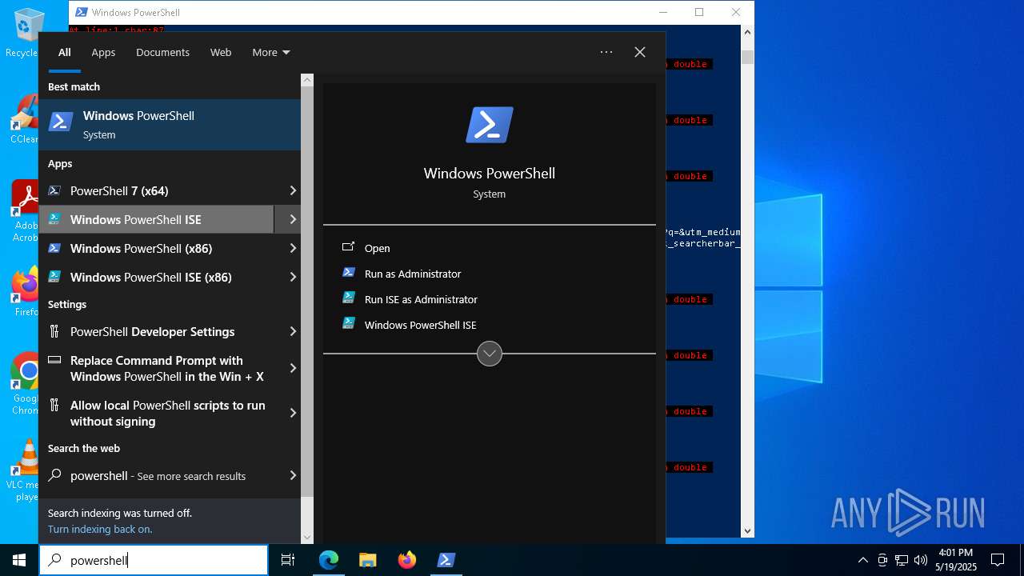Launch Firefox from the taskbar

click(x=406, y=560)
